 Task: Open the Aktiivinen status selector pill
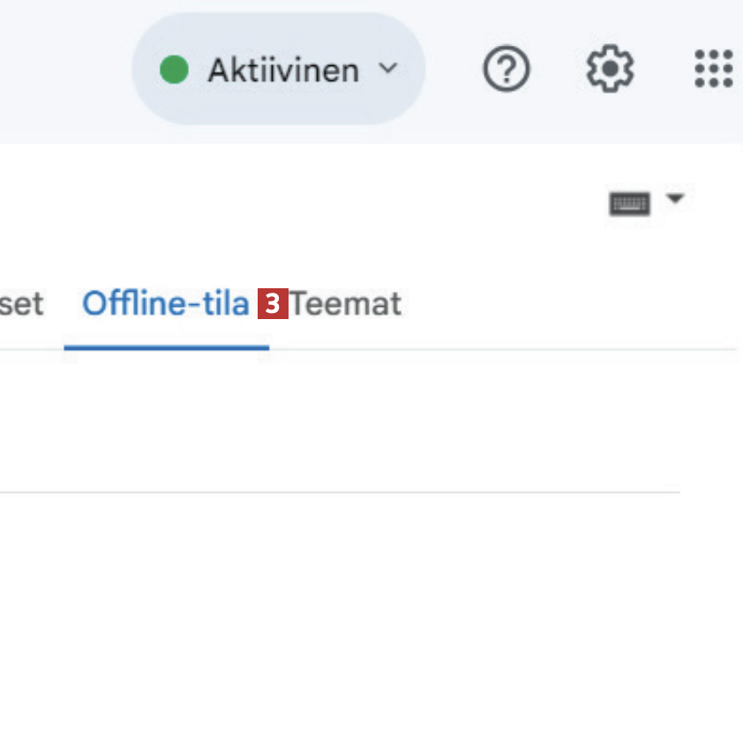(x=278, y=69)
